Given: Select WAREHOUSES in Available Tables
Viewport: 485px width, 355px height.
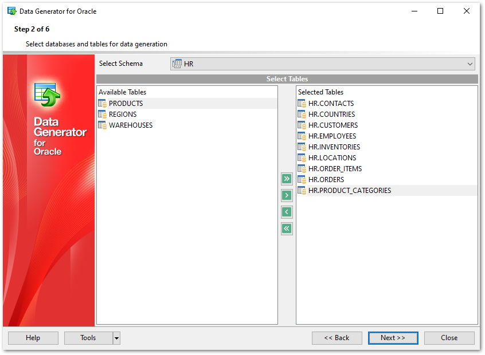Looking at the screenshot, I should [187, 125].
